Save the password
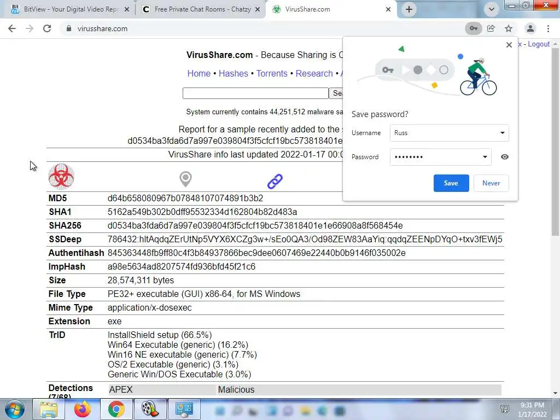 pos(451,183)
